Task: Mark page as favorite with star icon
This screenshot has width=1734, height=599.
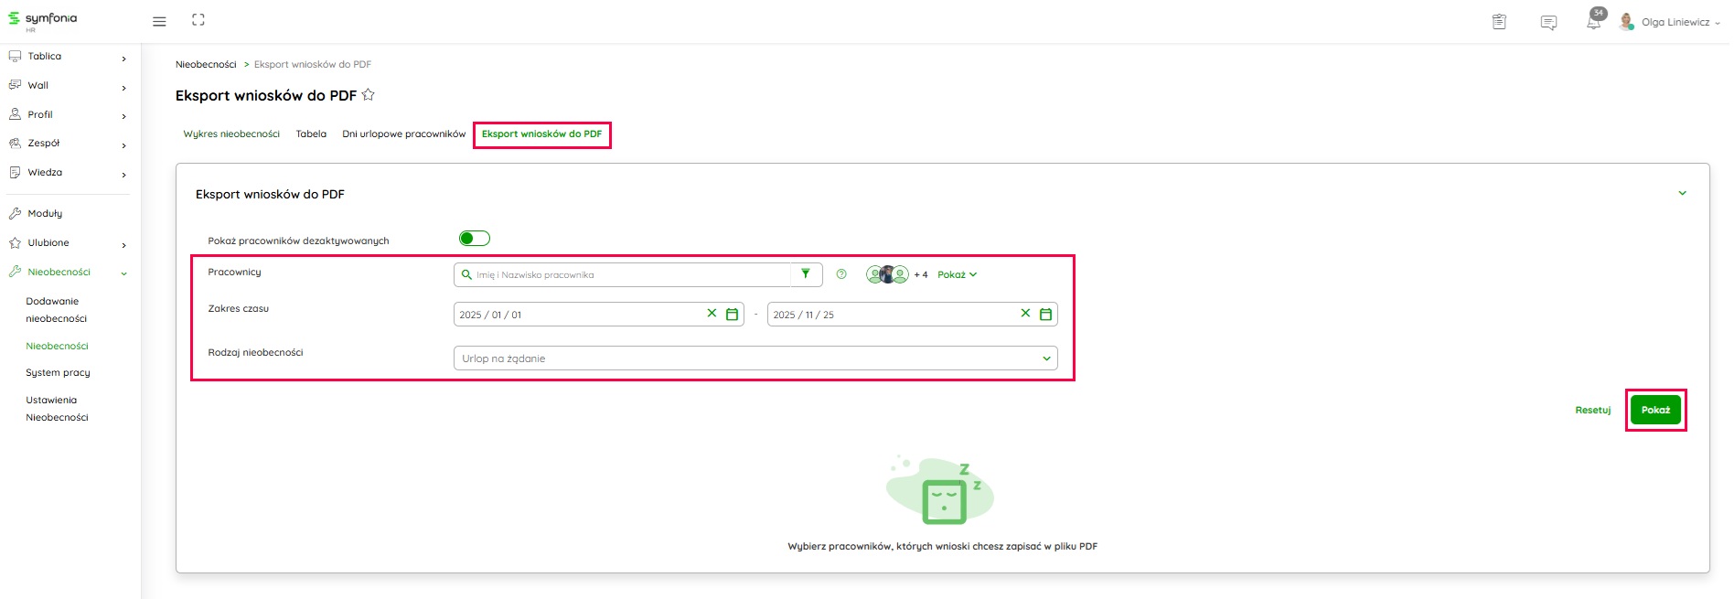Action: 369,95
